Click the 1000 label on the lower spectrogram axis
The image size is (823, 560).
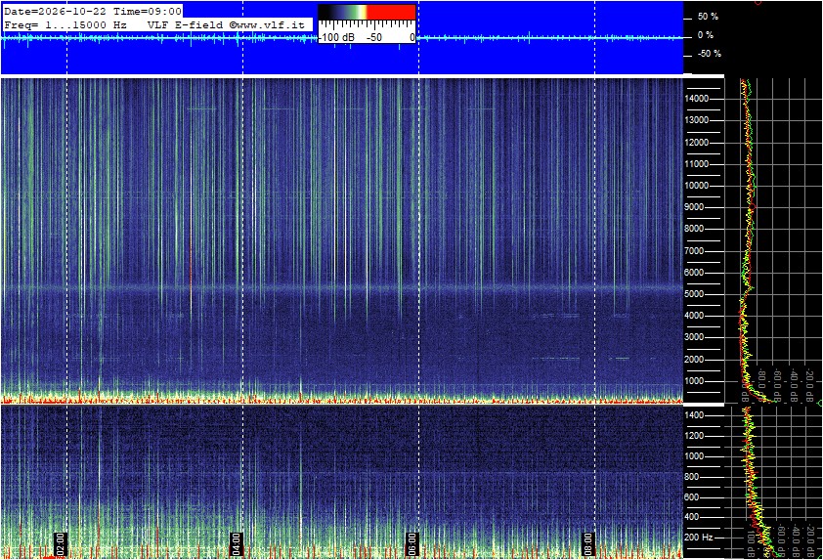pos(694,456)
